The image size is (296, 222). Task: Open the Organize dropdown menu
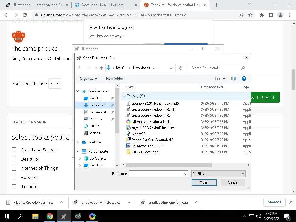88,79
